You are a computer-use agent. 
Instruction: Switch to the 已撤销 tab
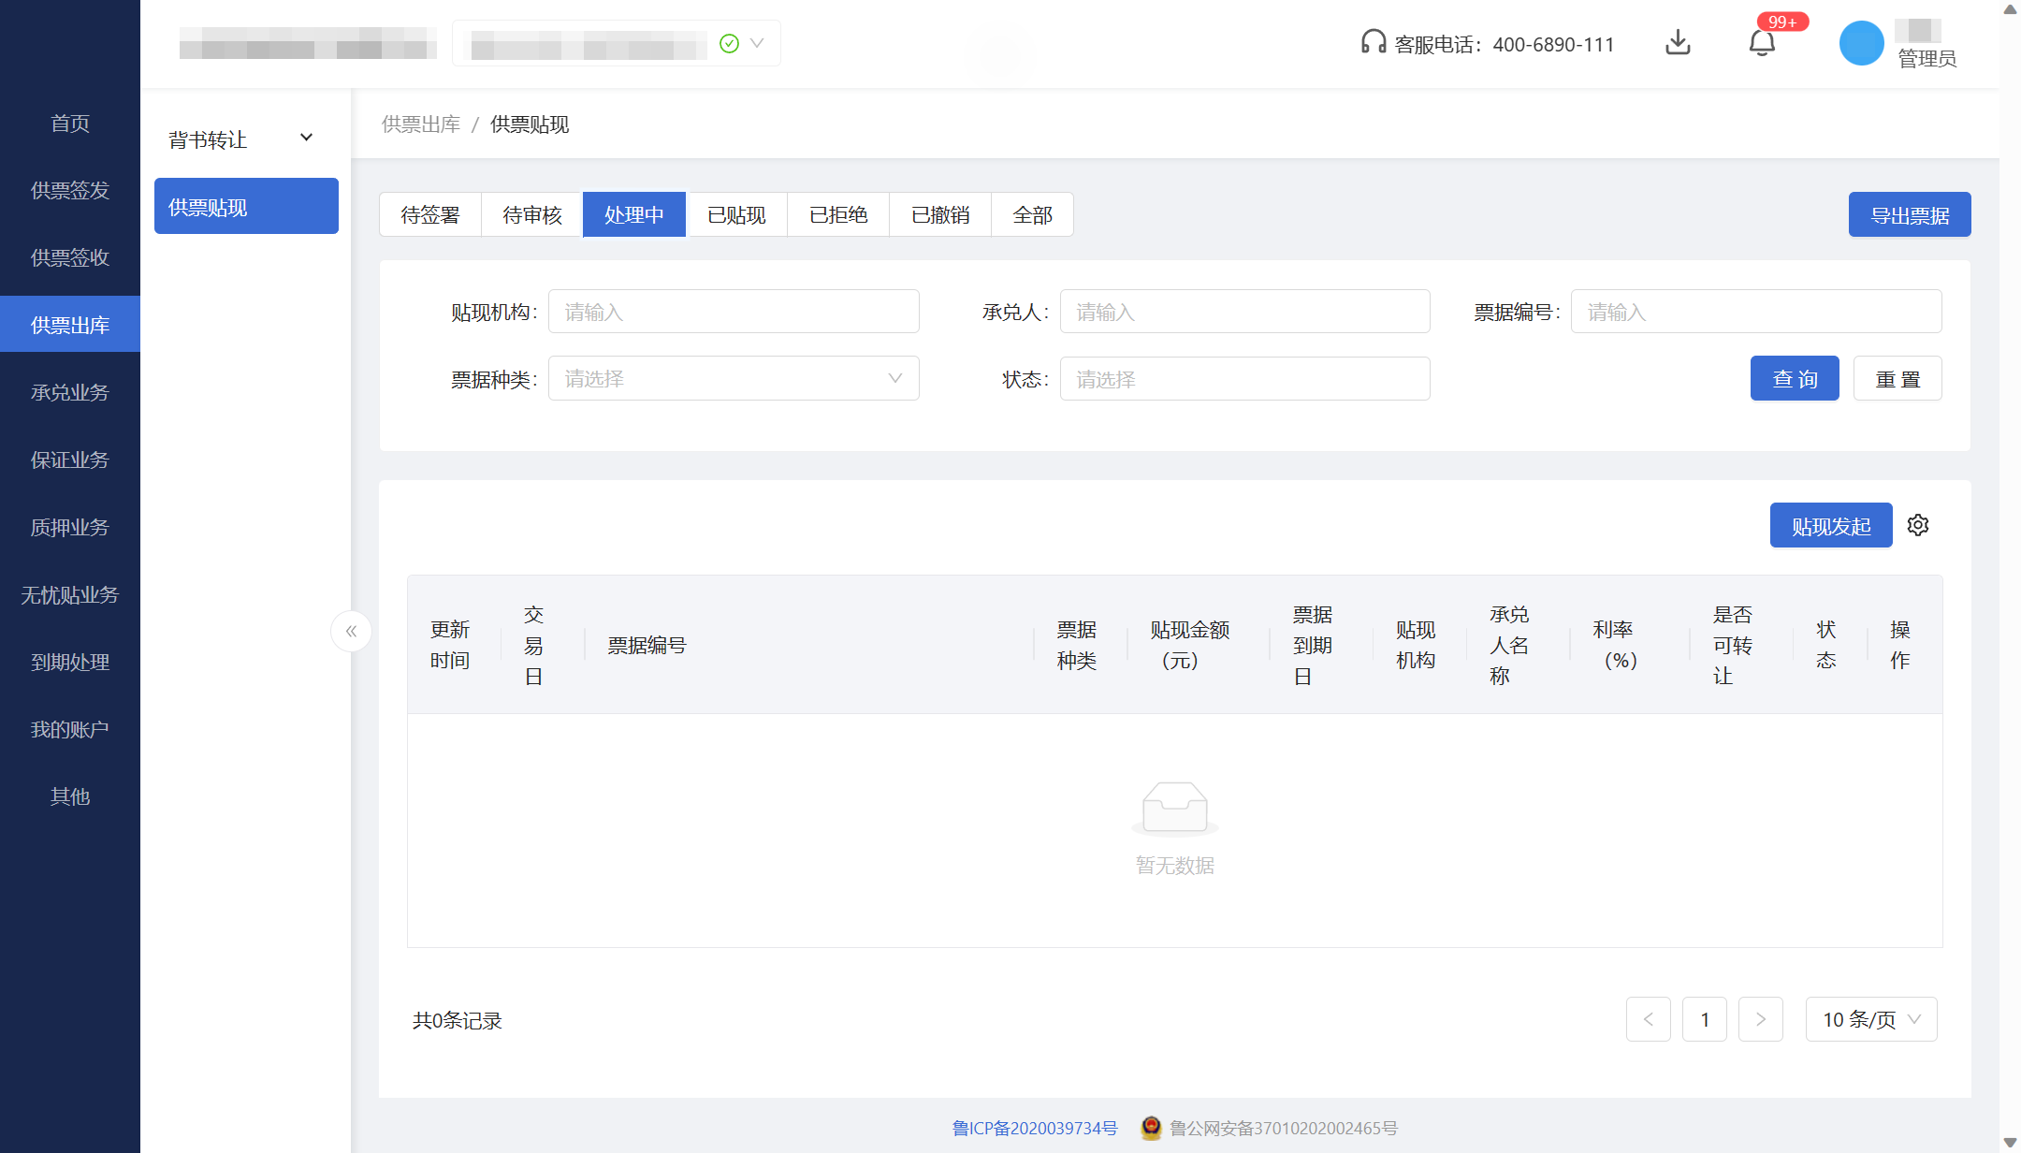(x=940, y=214)
